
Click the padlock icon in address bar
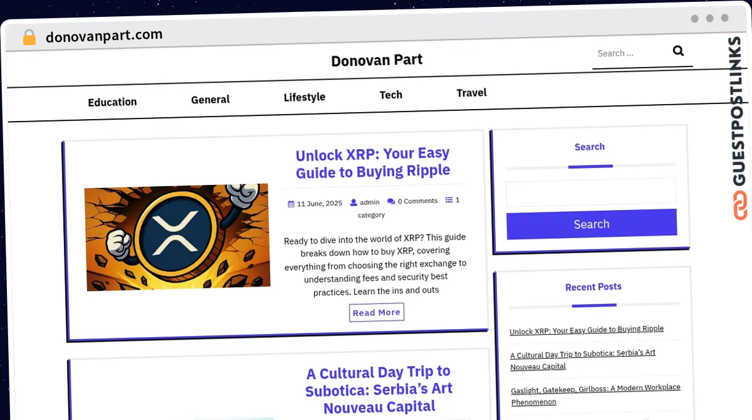(29, 38)
